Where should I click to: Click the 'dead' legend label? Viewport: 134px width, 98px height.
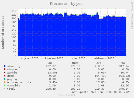(10, 76)
